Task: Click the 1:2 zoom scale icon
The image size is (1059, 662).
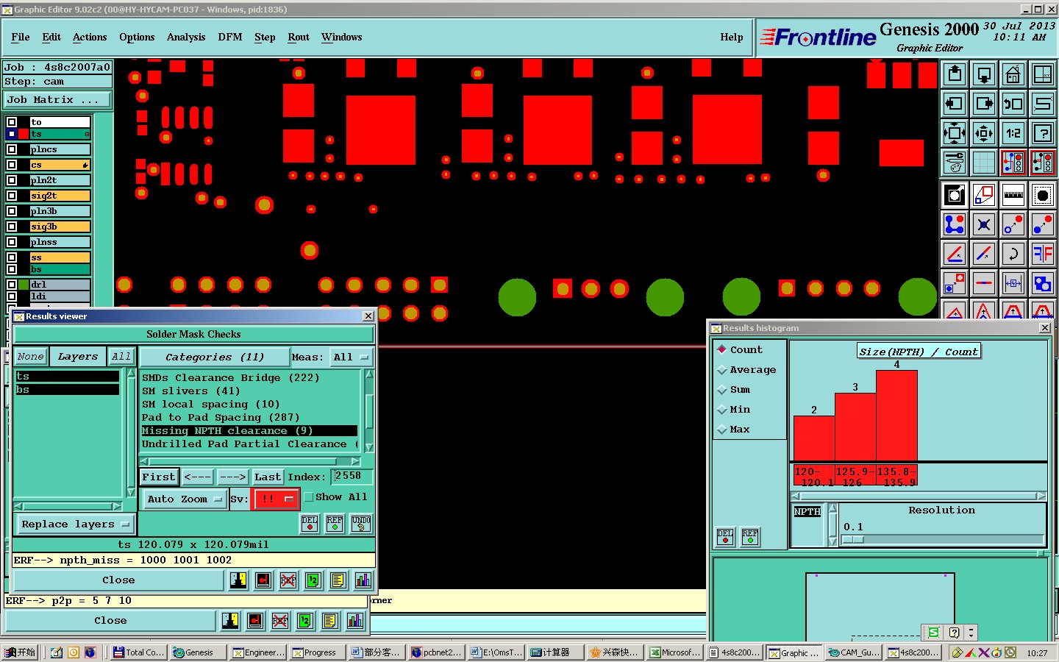Action: pos(1013,133)
